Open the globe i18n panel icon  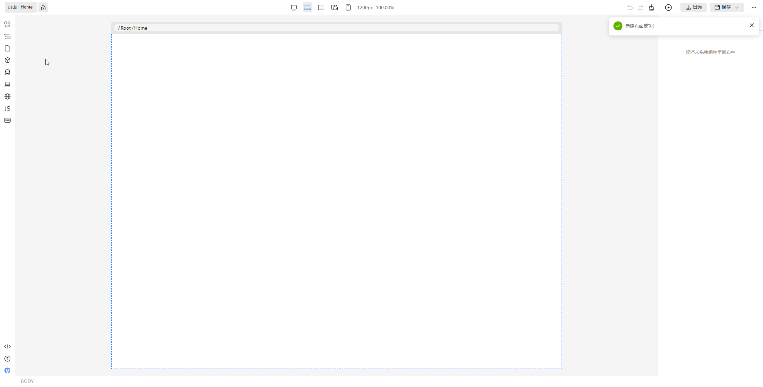[x=8, y=96]
